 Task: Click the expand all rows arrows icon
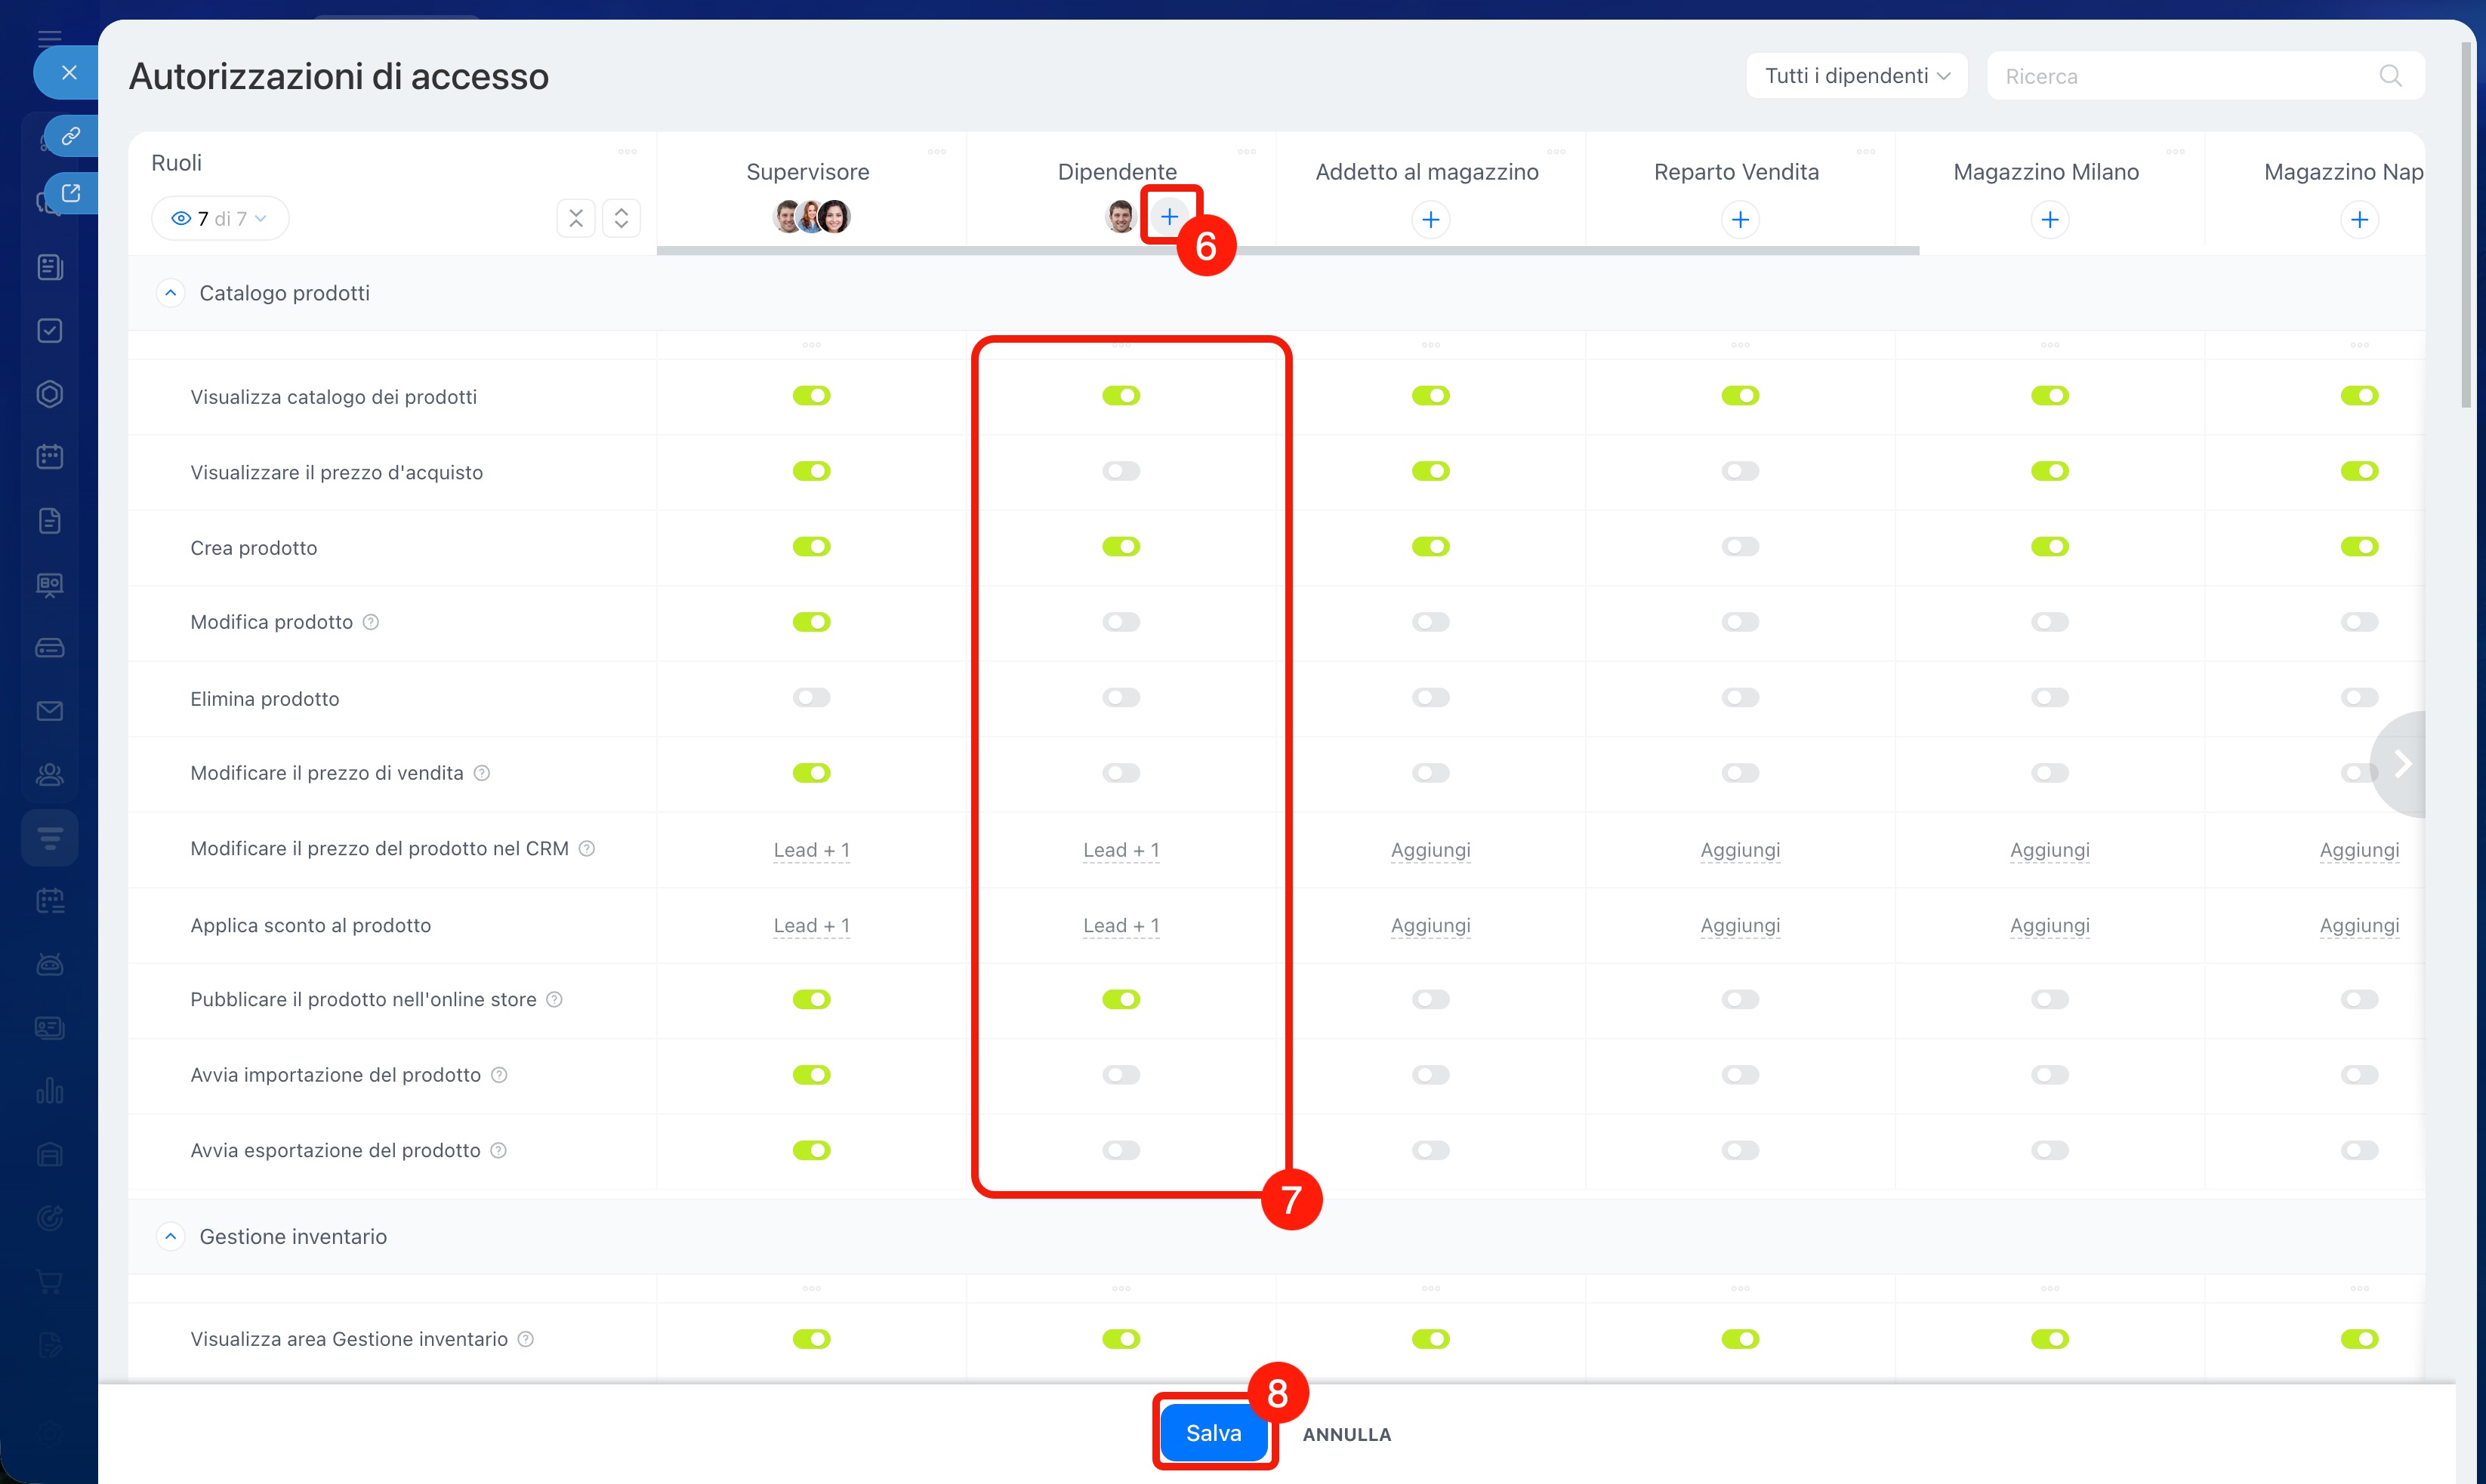click(x=621, y=218)
